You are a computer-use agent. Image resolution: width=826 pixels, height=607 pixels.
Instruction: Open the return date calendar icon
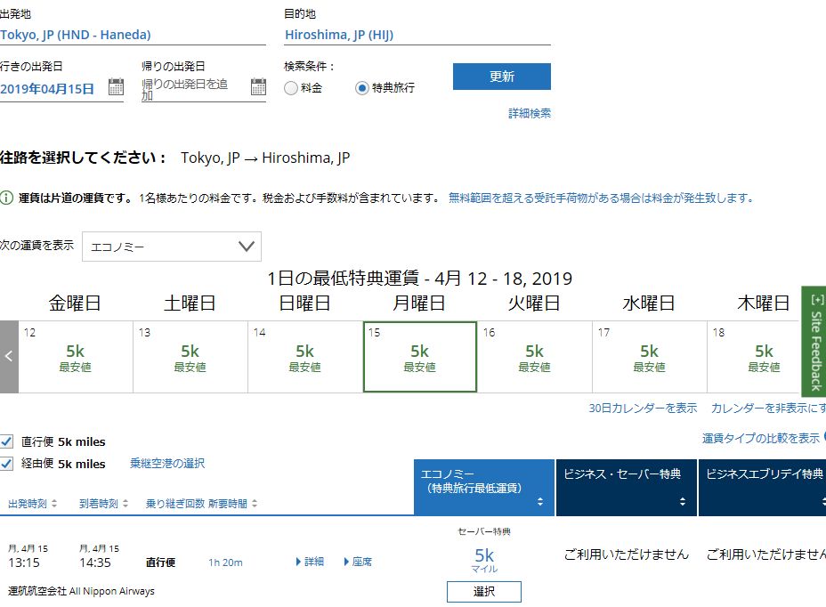pyautogui.click(x=258, y=86)
